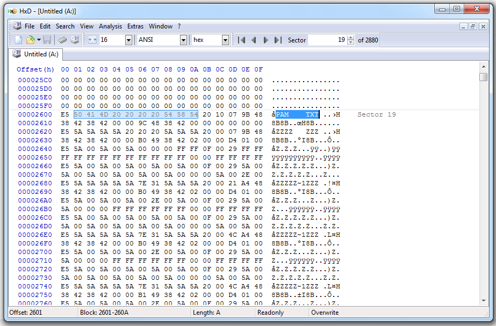Decrease sector number with spinner down arrow

pyautogui.click(x=350, y=42)
